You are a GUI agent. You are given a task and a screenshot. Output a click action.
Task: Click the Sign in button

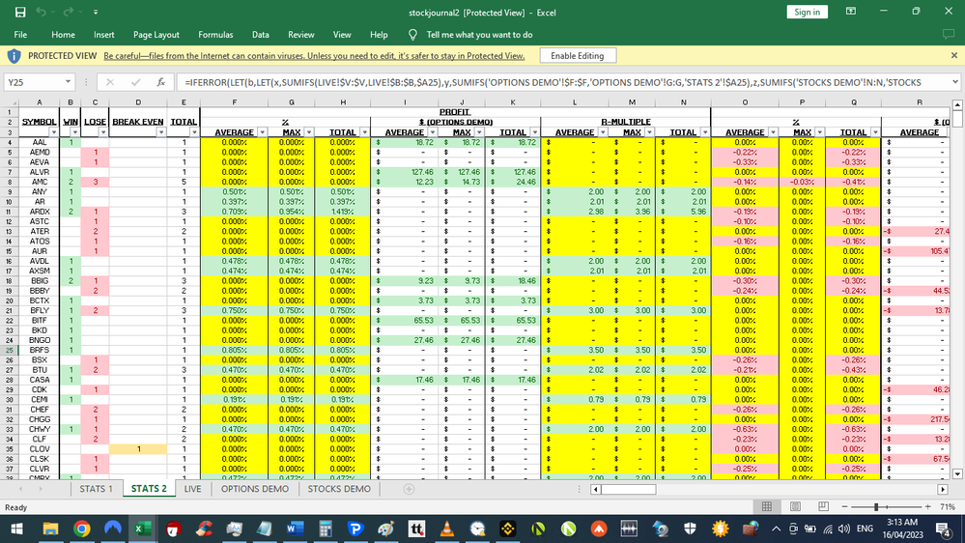tap(807, 12)
